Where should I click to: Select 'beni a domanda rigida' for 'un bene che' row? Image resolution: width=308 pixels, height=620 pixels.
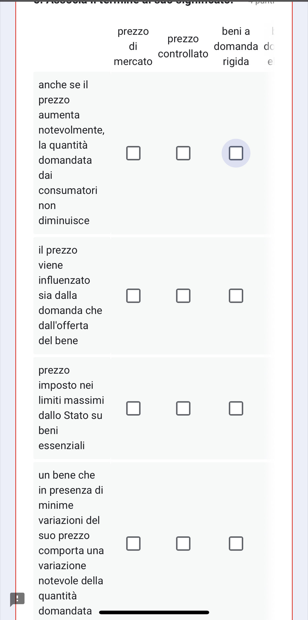click(x=236, y=543)
